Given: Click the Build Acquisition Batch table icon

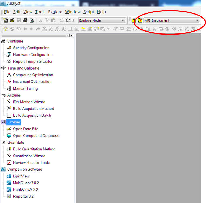Looking at the screenshot, I should tap(9, 115).
